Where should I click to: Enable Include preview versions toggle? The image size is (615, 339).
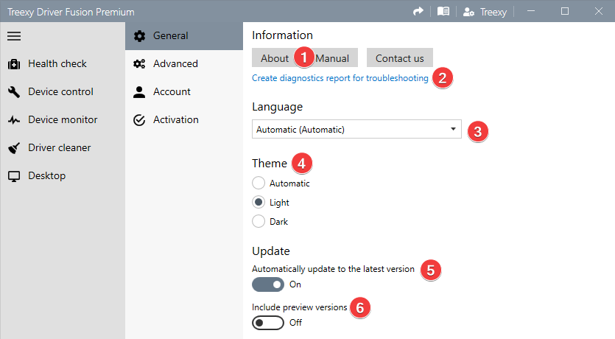point(268,323)
